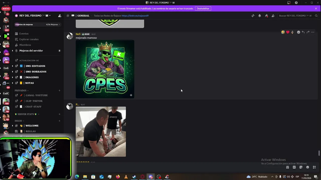
Task: Select the CANAL-YOUTUBE channel
Action: tap(38, 95)
